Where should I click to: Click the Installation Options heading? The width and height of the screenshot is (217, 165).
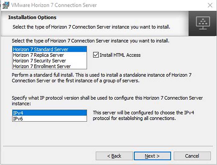pyautogui.click(x=32, y=17)
